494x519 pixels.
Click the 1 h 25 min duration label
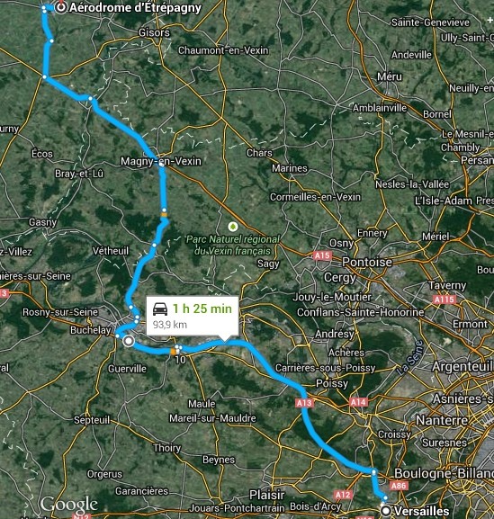[202, 309]
